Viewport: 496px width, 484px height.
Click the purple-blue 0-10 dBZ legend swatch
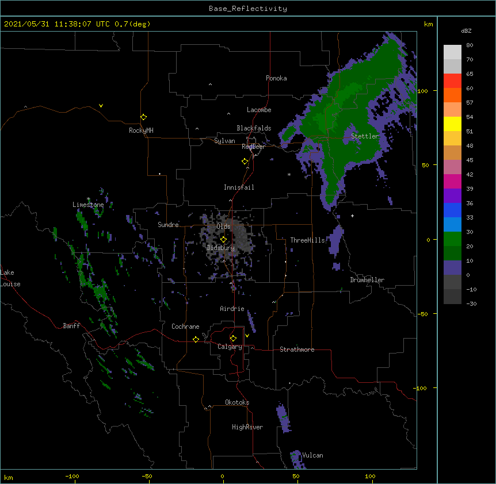click(452, 268)
